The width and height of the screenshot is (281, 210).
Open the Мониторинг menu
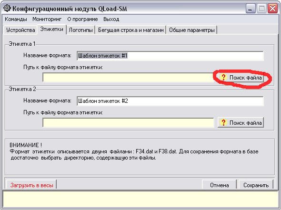47,19
